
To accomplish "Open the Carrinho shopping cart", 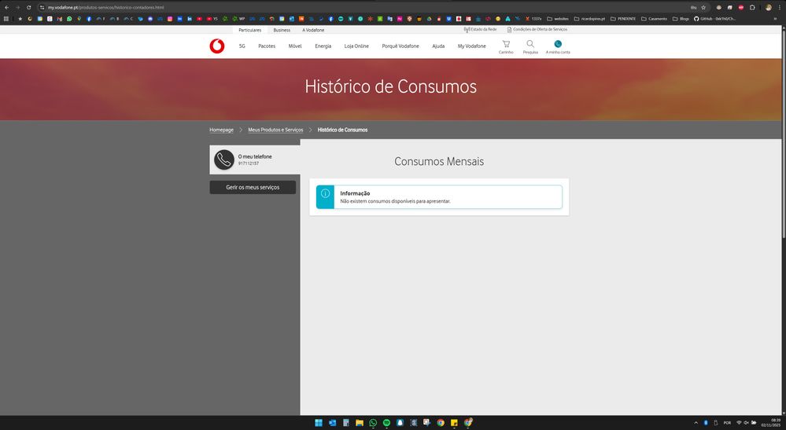I will [506, 47].
